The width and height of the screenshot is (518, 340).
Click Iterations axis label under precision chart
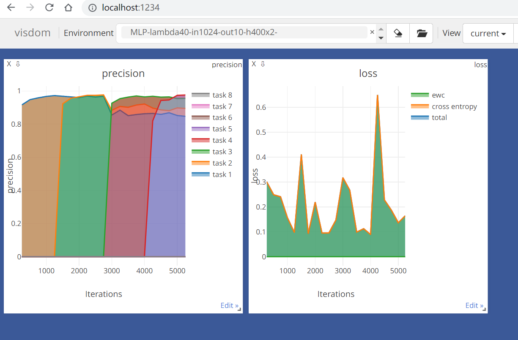coord(104,294)
